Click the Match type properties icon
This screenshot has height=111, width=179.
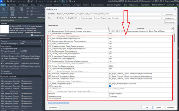28,15
